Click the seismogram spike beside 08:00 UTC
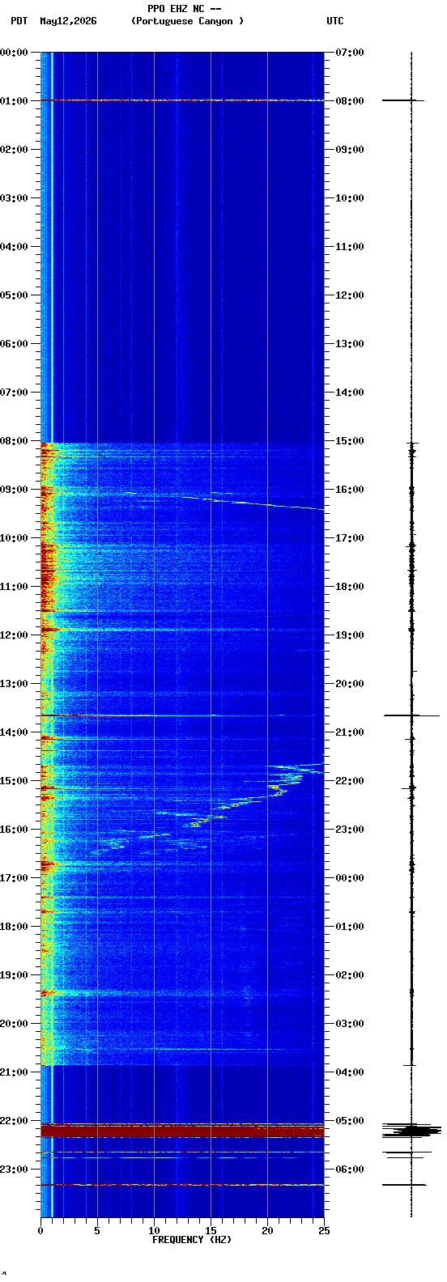The image size is (447, 1282). tap(403, 100)
